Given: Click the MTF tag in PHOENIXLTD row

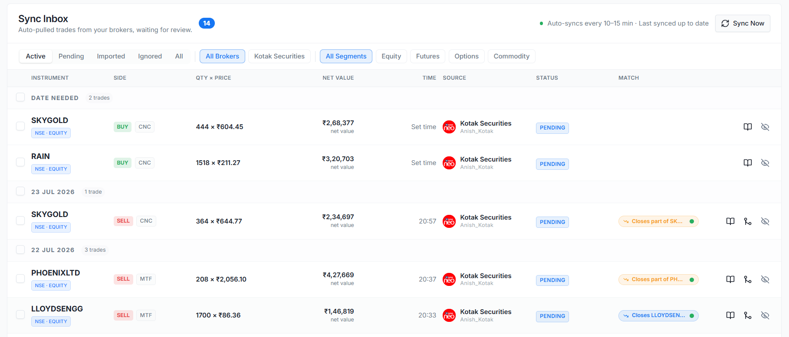Looking at the screenshot, I should click(146, 279).
